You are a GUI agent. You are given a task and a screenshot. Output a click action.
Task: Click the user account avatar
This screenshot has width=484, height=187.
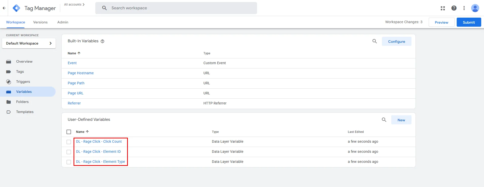[x=475, y=8]
